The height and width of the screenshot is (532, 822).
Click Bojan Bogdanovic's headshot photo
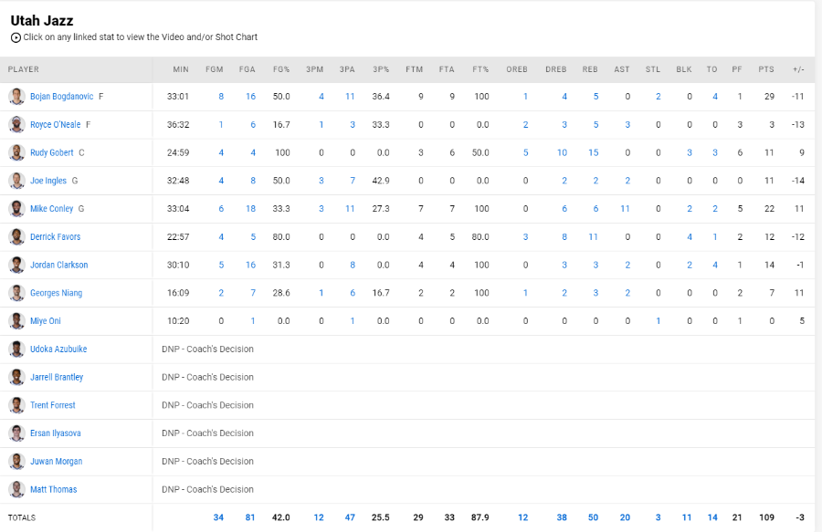coord(16,97)
